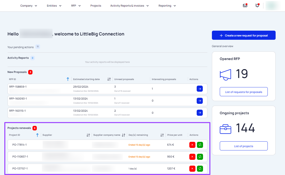Screen dimensions: 285x175
Task: Click 'Created on the: 02/02/2024' text
Action: (x=86, y=91)
